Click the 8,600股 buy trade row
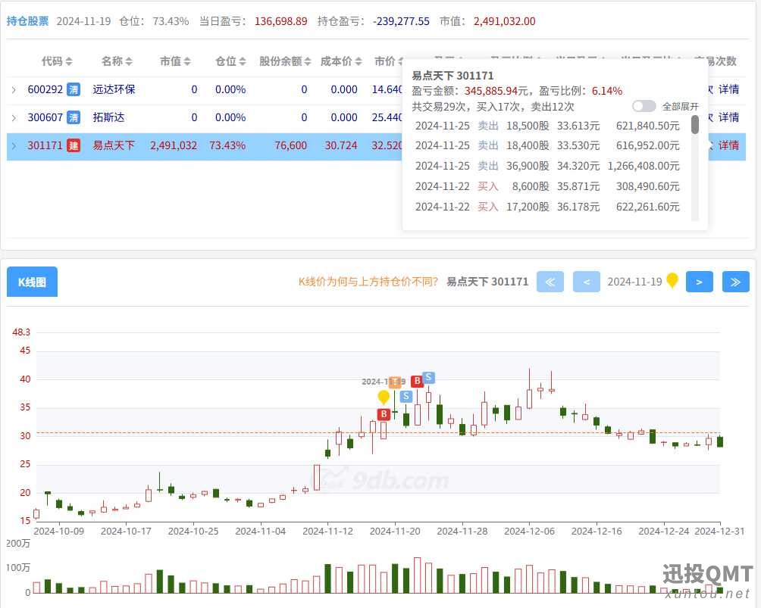 (547, 187)
